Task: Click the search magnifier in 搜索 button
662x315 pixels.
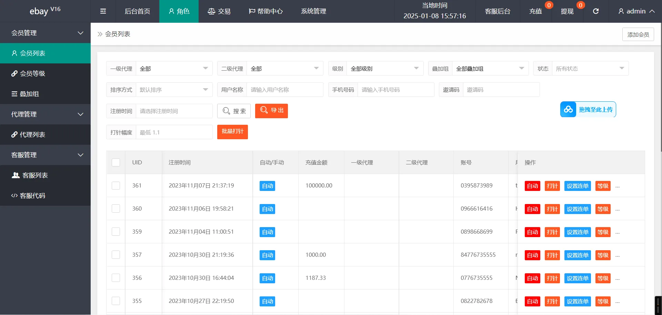Action: click(x=226, y=111)
